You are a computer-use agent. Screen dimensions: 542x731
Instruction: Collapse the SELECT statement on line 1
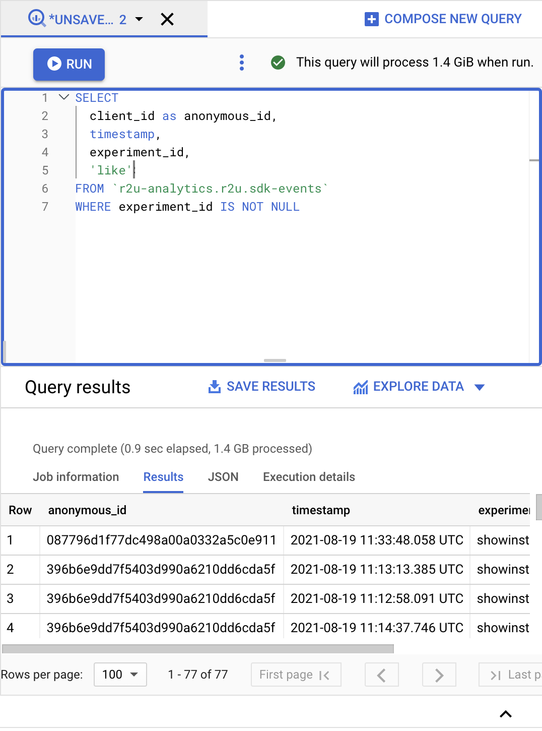(62, 97)
